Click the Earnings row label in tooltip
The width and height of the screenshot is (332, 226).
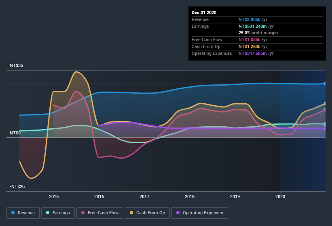(200, 26)
